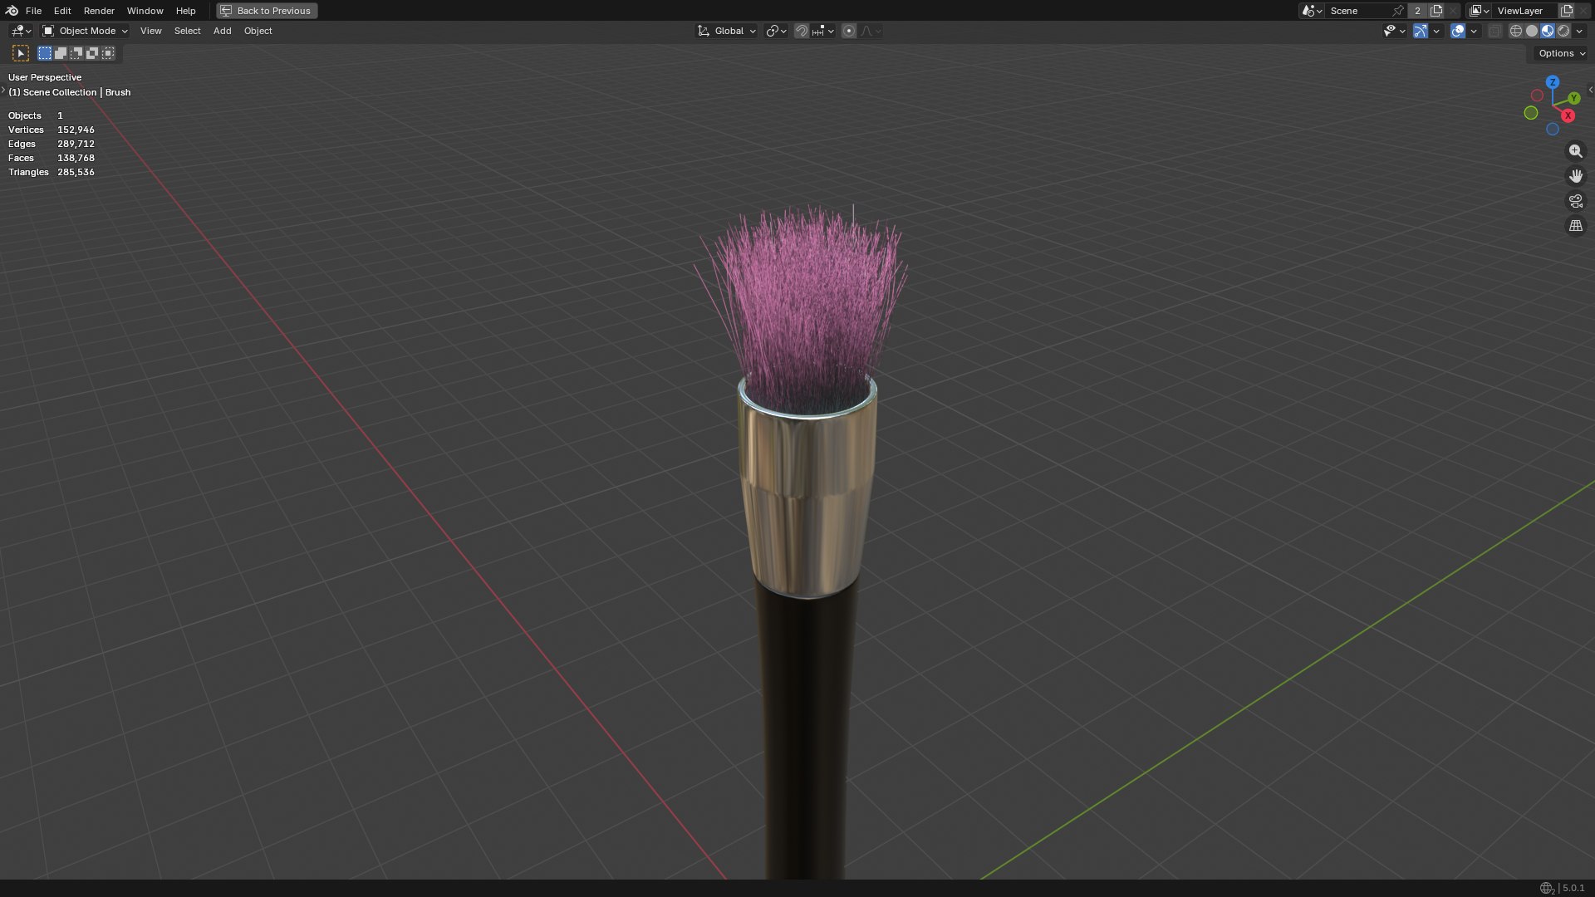The width and height of the screenshot is (1595, 897).
Task: Click the pan view hand icon
Action: click(x=1575, y=176)
